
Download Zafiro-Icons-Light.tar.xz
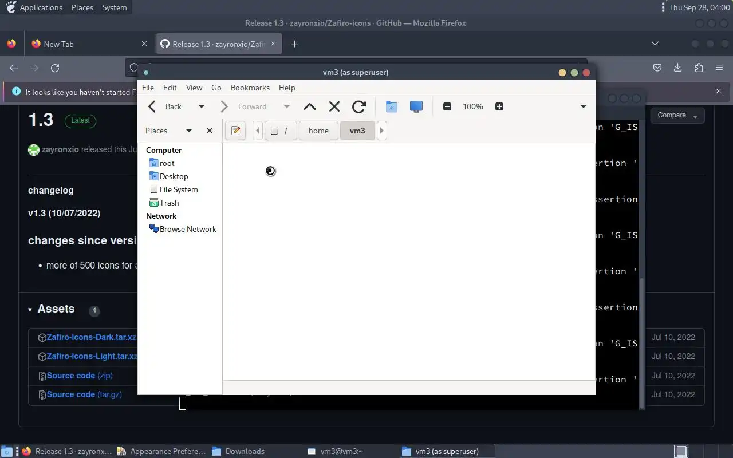pyautogui.click(x=92, y=356)
